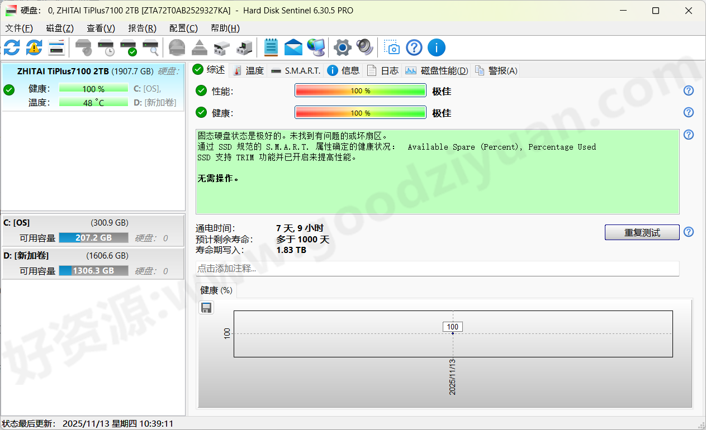Click the help icon next to the Health bar

tap(688, 112)
